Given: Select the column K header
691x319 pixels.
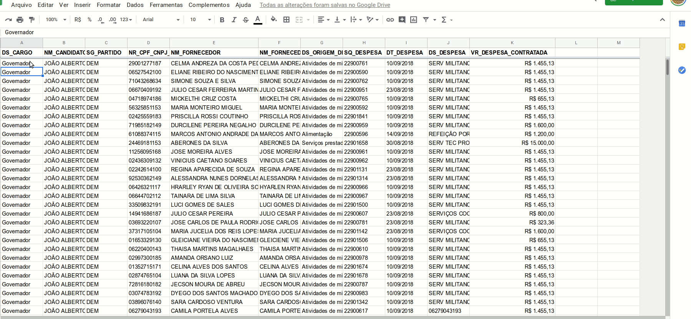Looking at the screenshot, I should (x=512, y=43).
